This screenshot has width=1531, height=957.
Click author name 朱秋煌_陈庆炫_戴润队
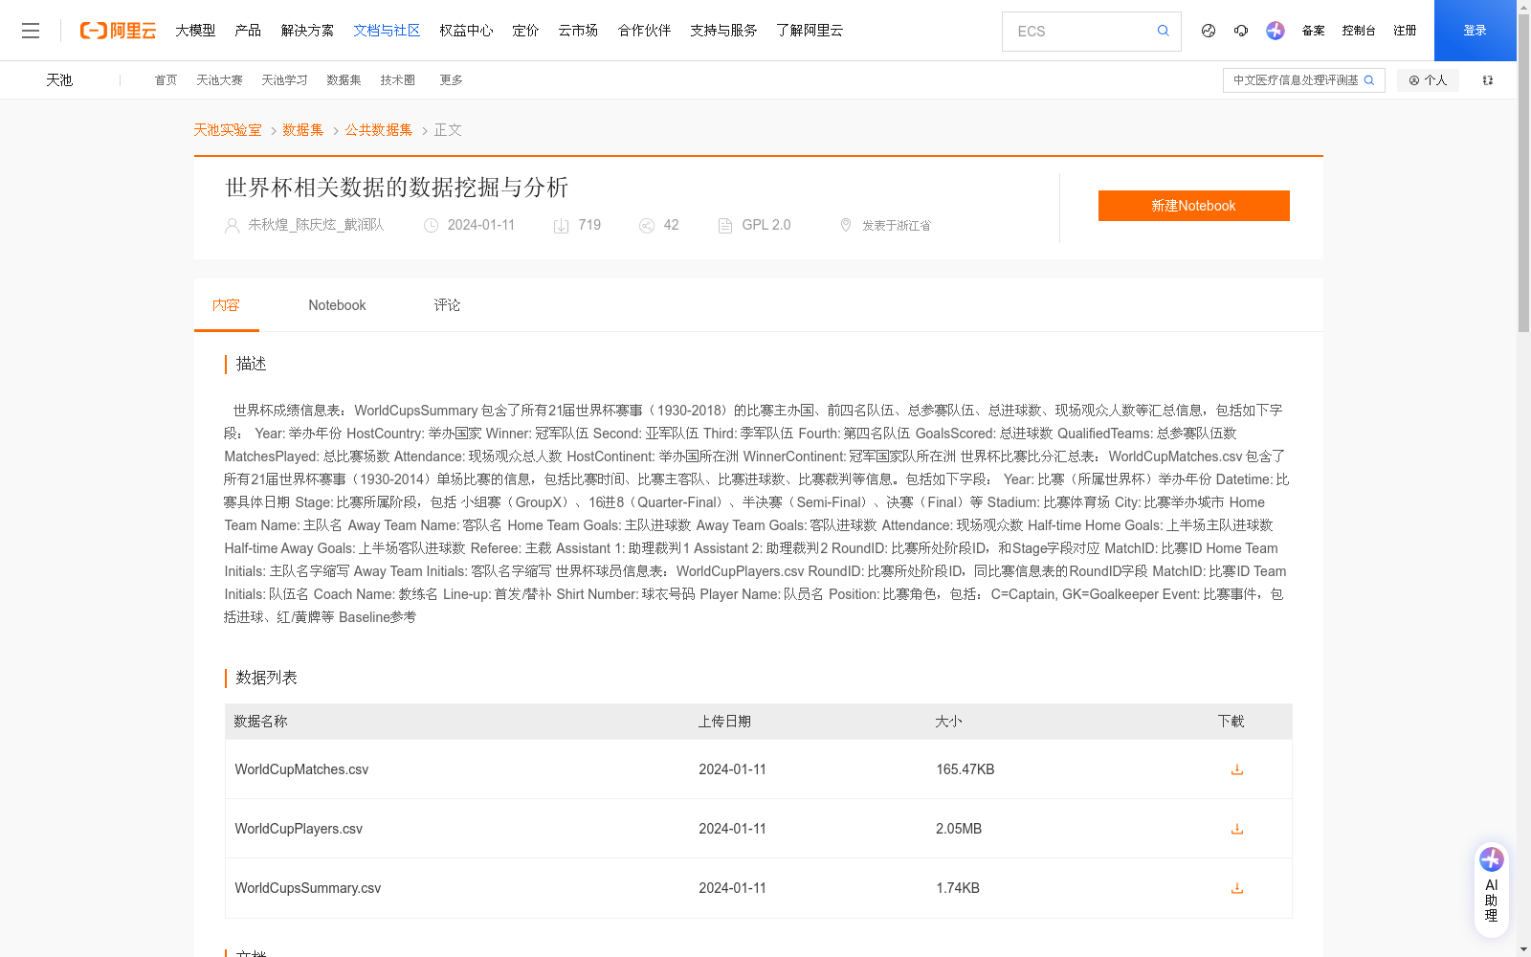point(316,225)
